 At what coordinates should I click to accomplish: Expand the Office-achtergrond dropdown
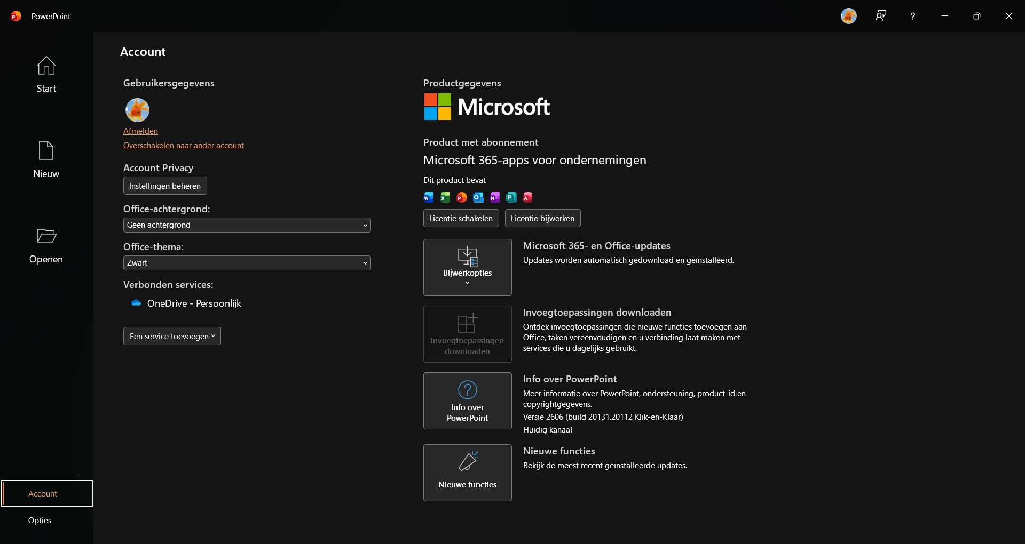pyautogui.click(x=247, y=225)
